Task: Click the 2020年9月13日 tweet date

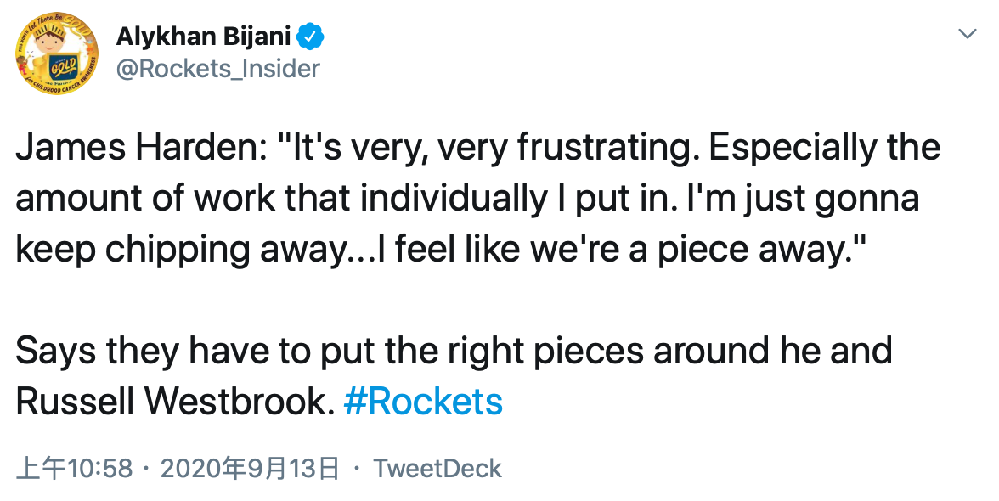Action: 250,469
